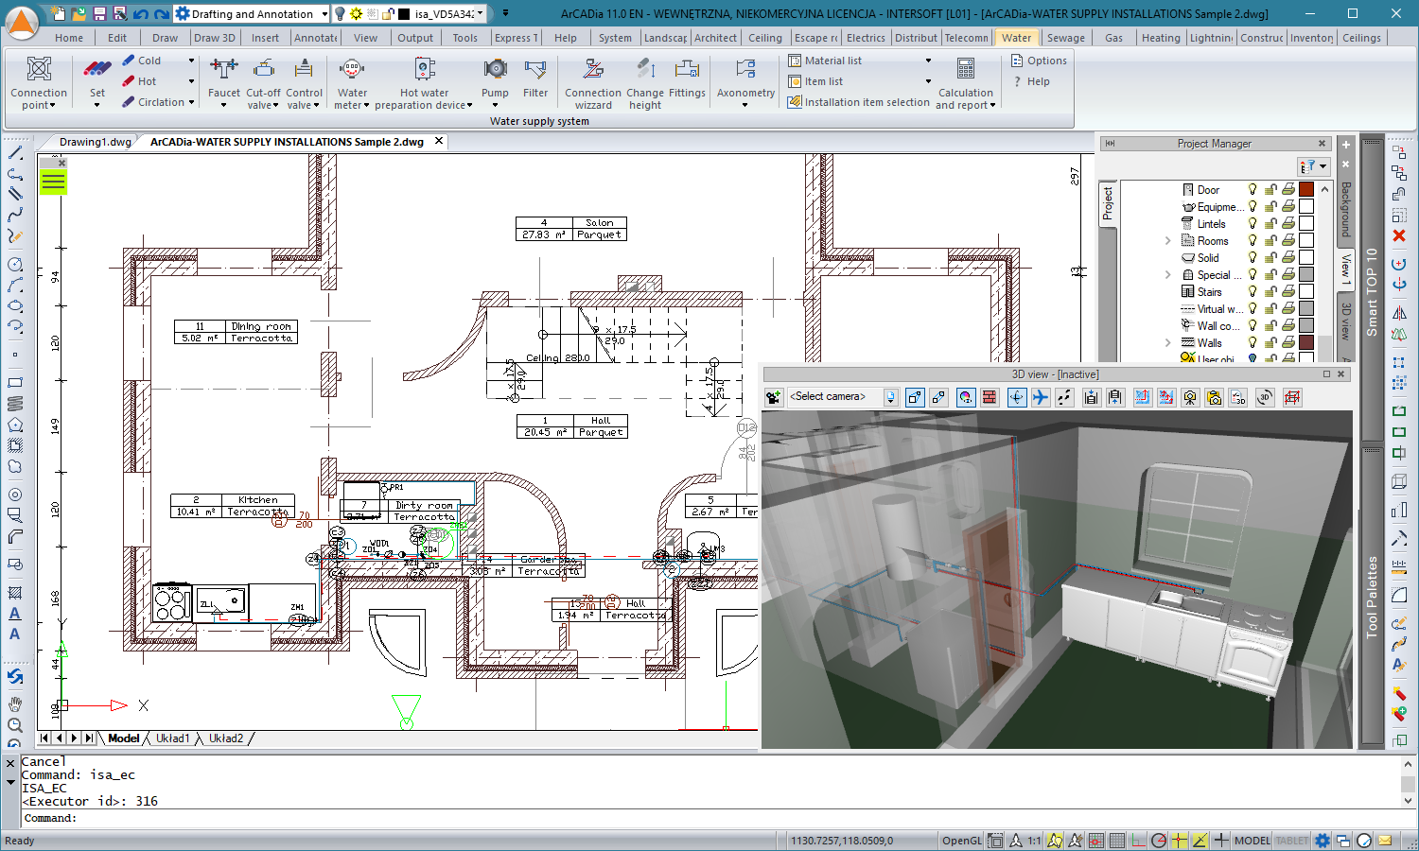Switch to the Uklad1 layout tab
Viewport: 1419px width, 851px height.
(x=173, y=738)
